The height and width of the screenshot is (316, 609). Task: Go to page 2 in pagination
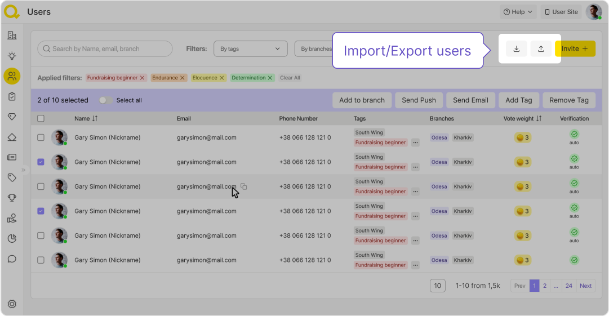click(545, 286)
